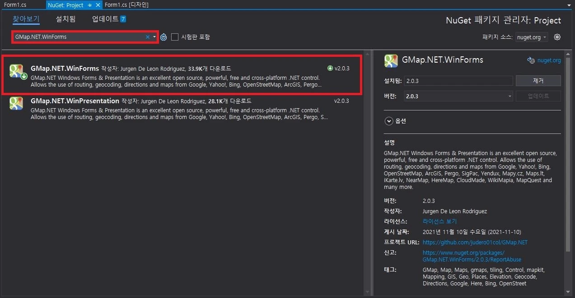The height and width of the screenshot is (298, 575).
Task: Click the refresh icon beside the search box
Action: (x=164, y=37)
